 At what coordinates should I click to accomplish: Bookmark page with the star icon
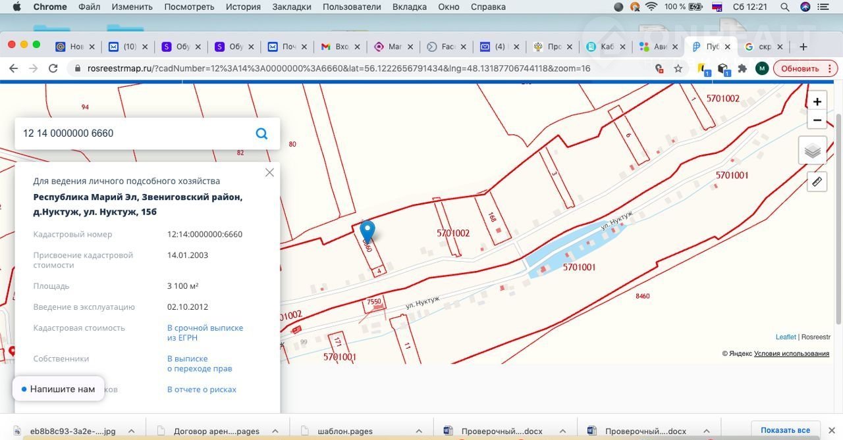(x=678, y=68)
